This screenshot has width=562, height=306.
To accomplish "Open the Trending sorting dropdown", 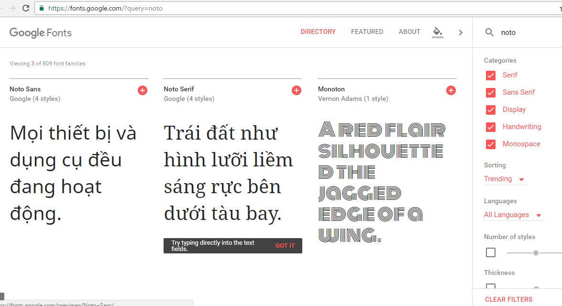I will click(x=505, y=179).
